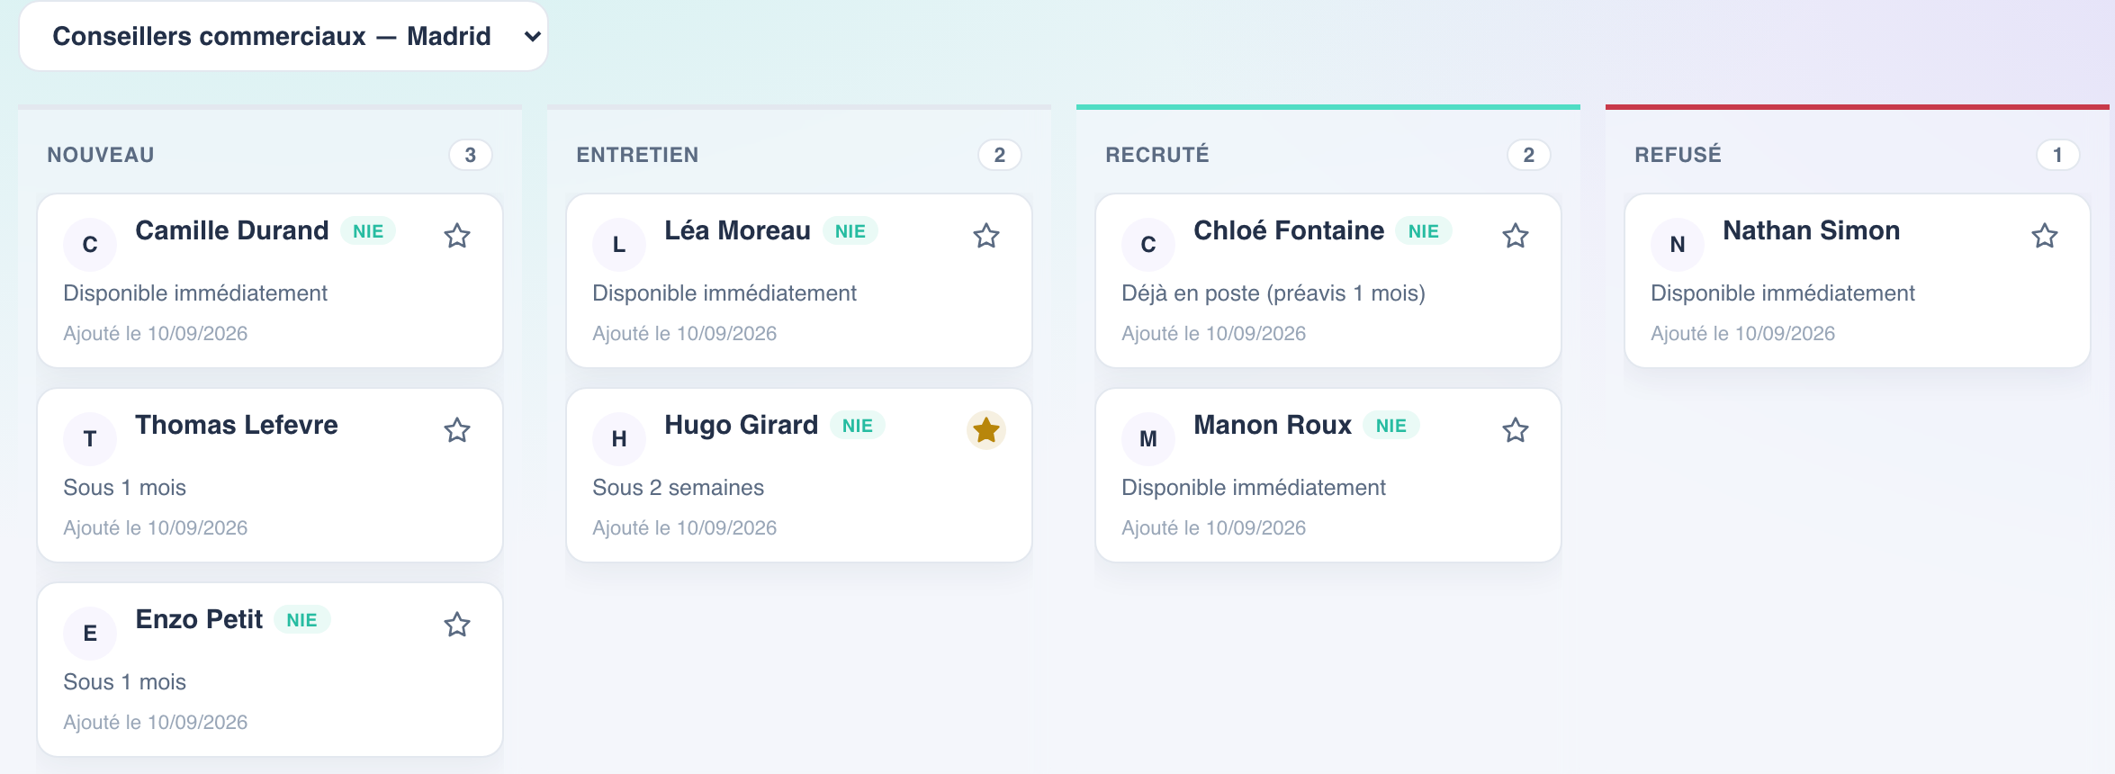Click the REFUSÉ count badge 1

2058,155
